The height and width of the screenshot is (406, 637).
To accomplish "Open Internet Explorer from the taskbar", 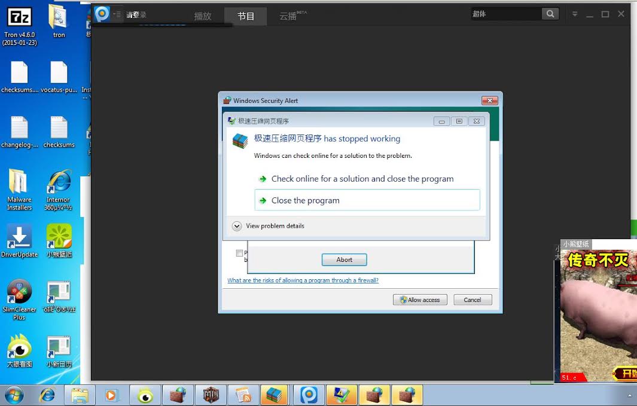I will (48, 395).
